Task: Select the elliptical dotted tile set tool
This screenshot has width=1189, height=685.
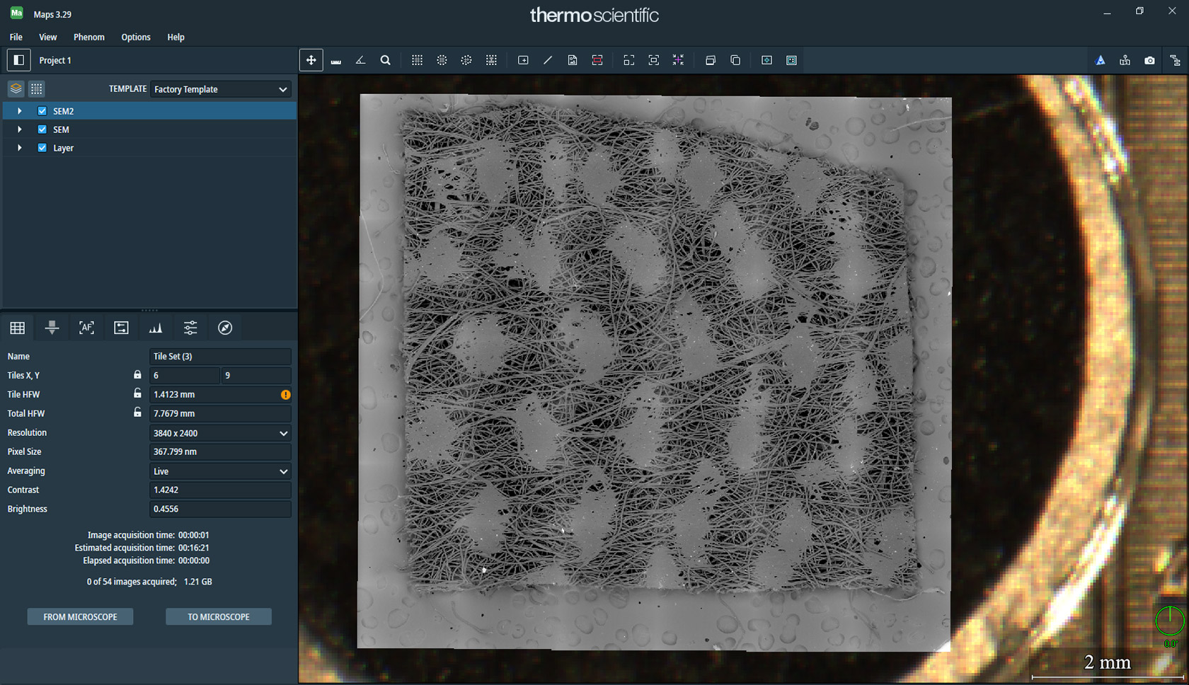Action: point(466,60)
